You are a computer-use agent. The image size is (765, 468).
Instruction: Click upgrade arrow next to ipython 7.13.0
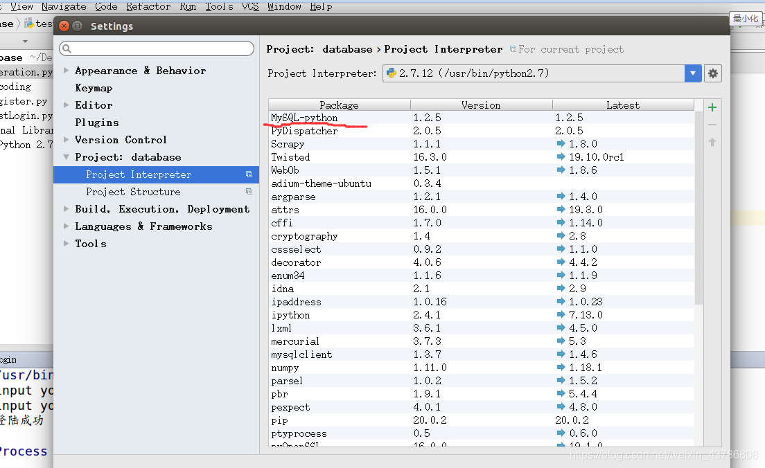tap(562, 315)
